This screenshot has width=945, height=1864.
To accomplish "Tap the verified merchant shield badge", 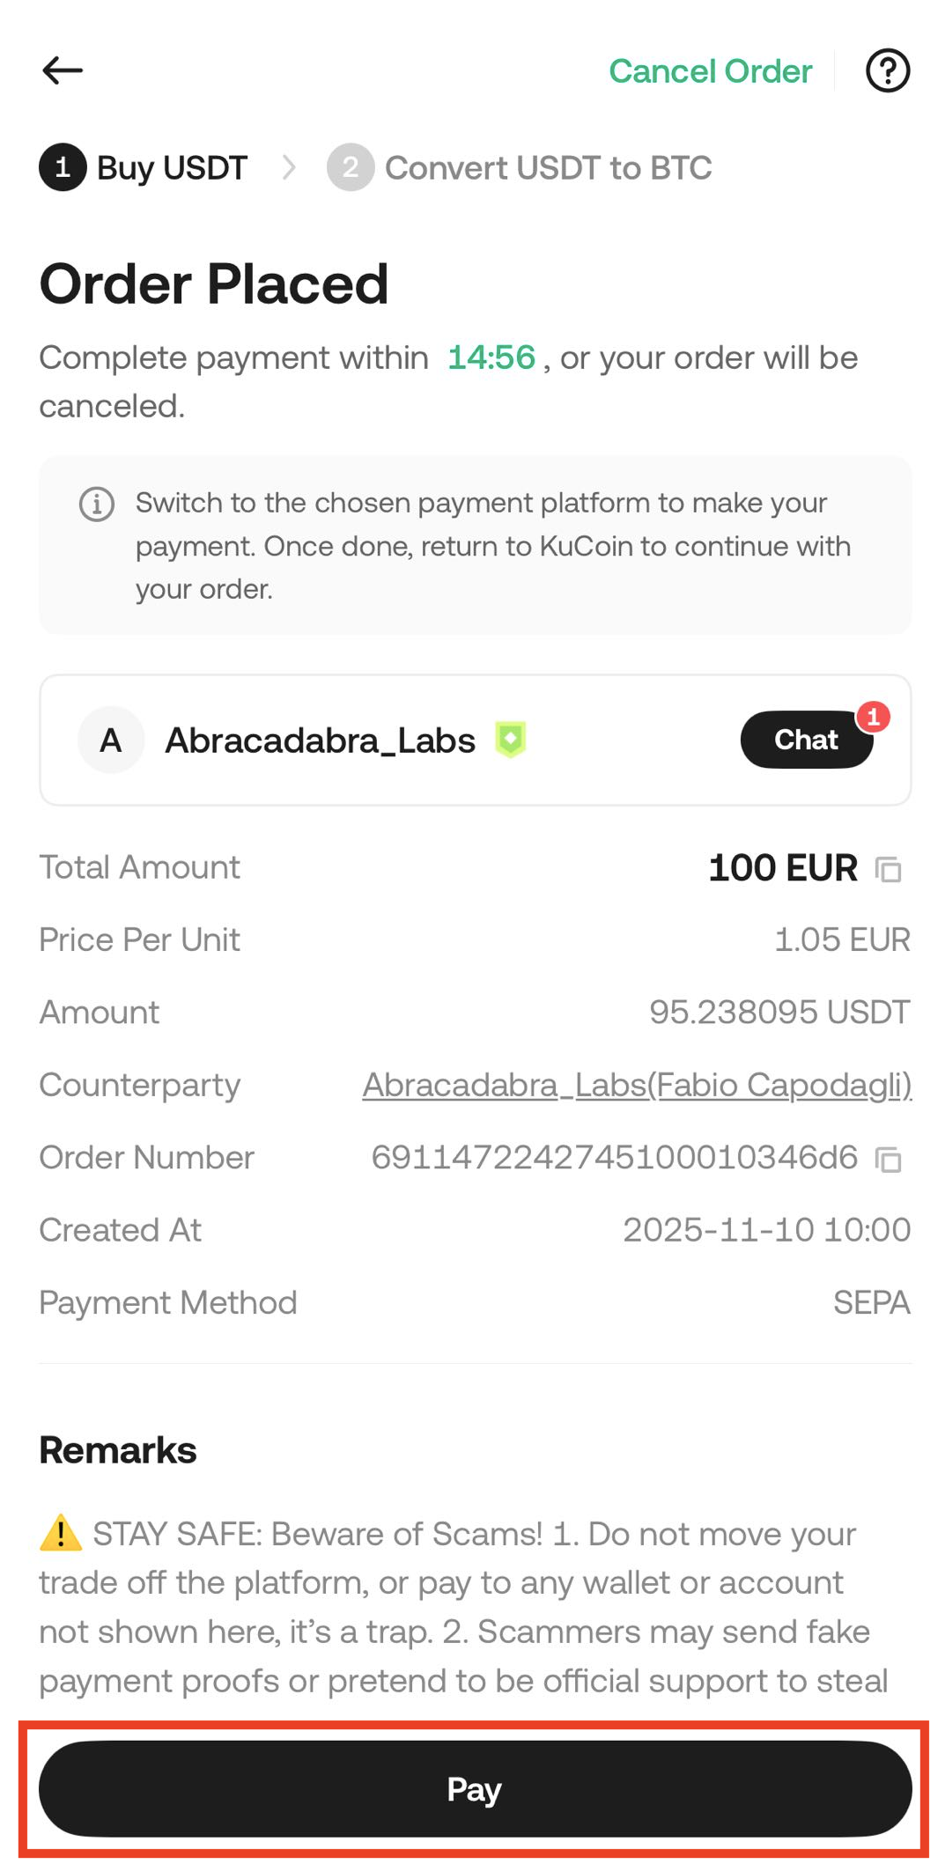I will (x=511, y=740).
